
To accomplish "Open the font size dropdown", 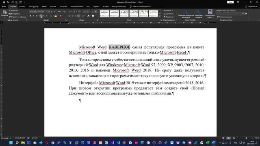I will click(x=49, y=12).
